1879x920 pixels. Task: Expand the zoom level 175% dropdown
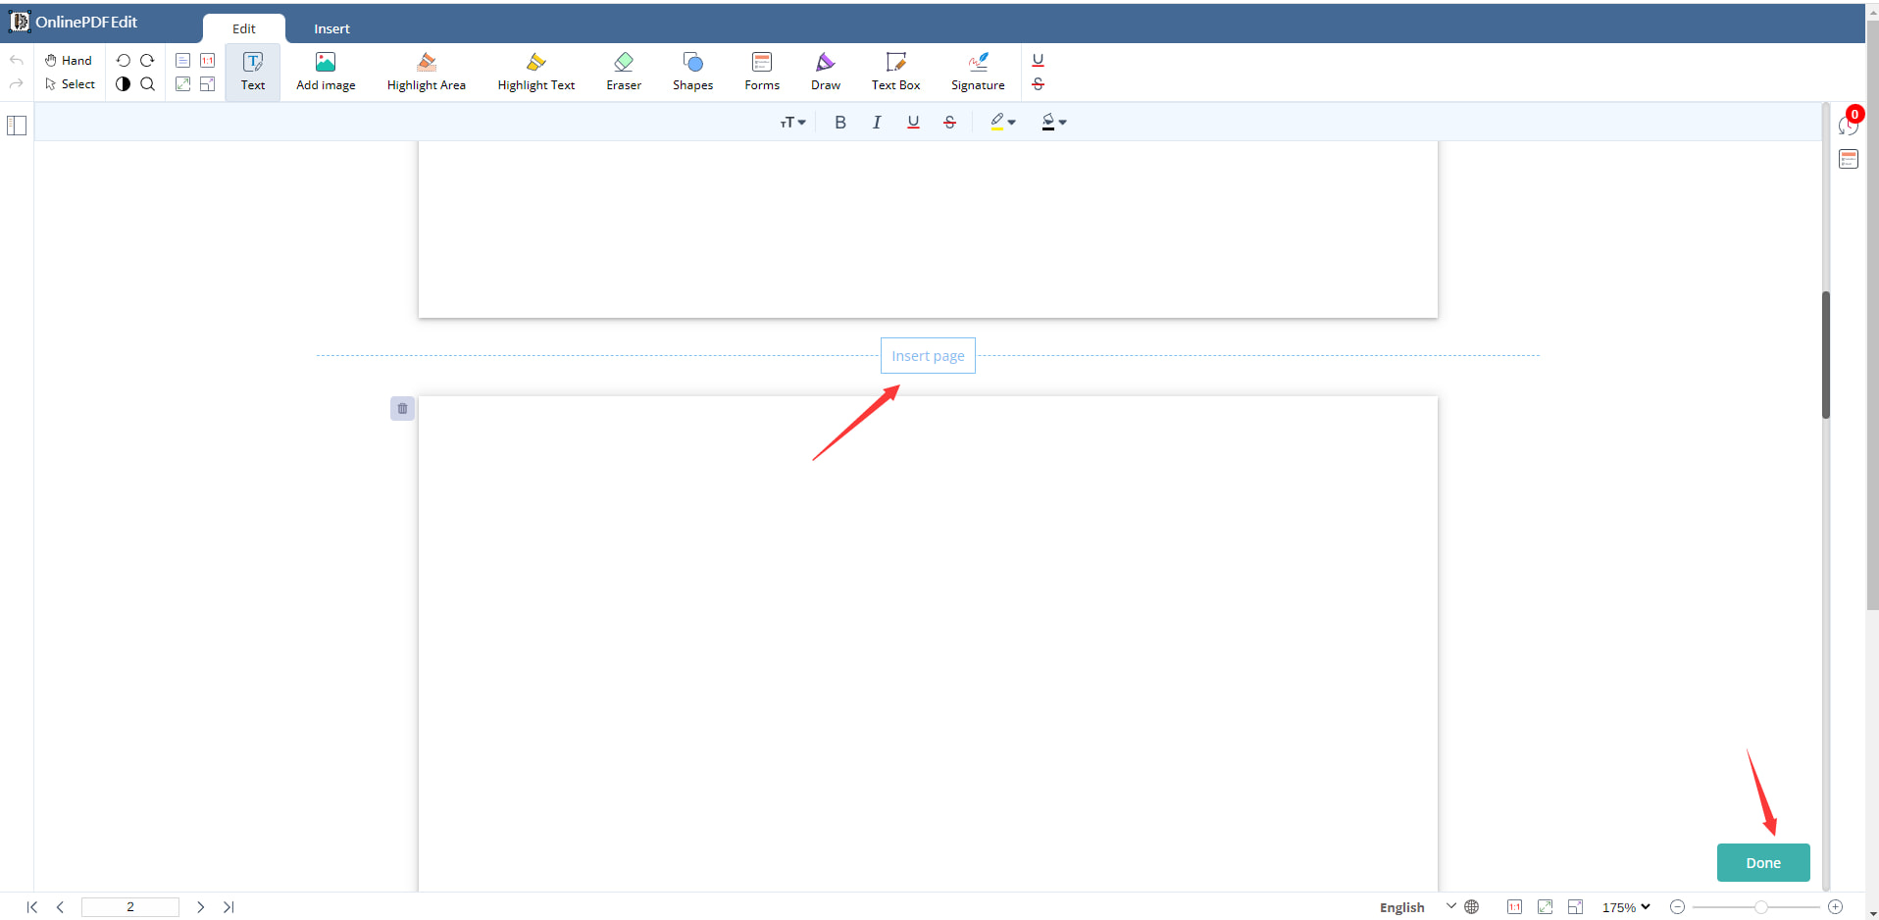[1626, 907]
